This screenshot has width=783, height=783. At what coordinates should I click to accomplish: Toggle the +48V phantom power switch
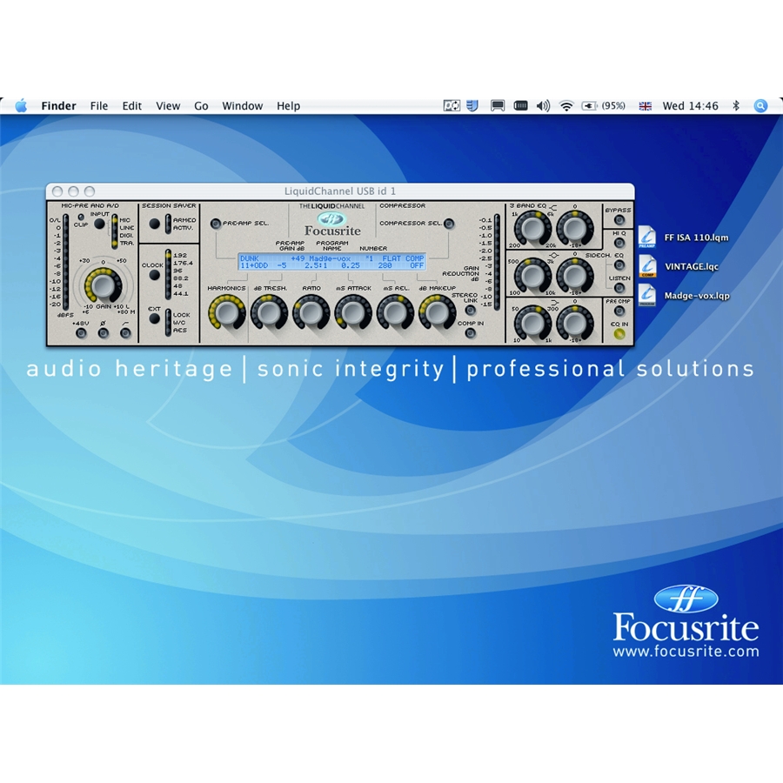click(x=81, y=333)
